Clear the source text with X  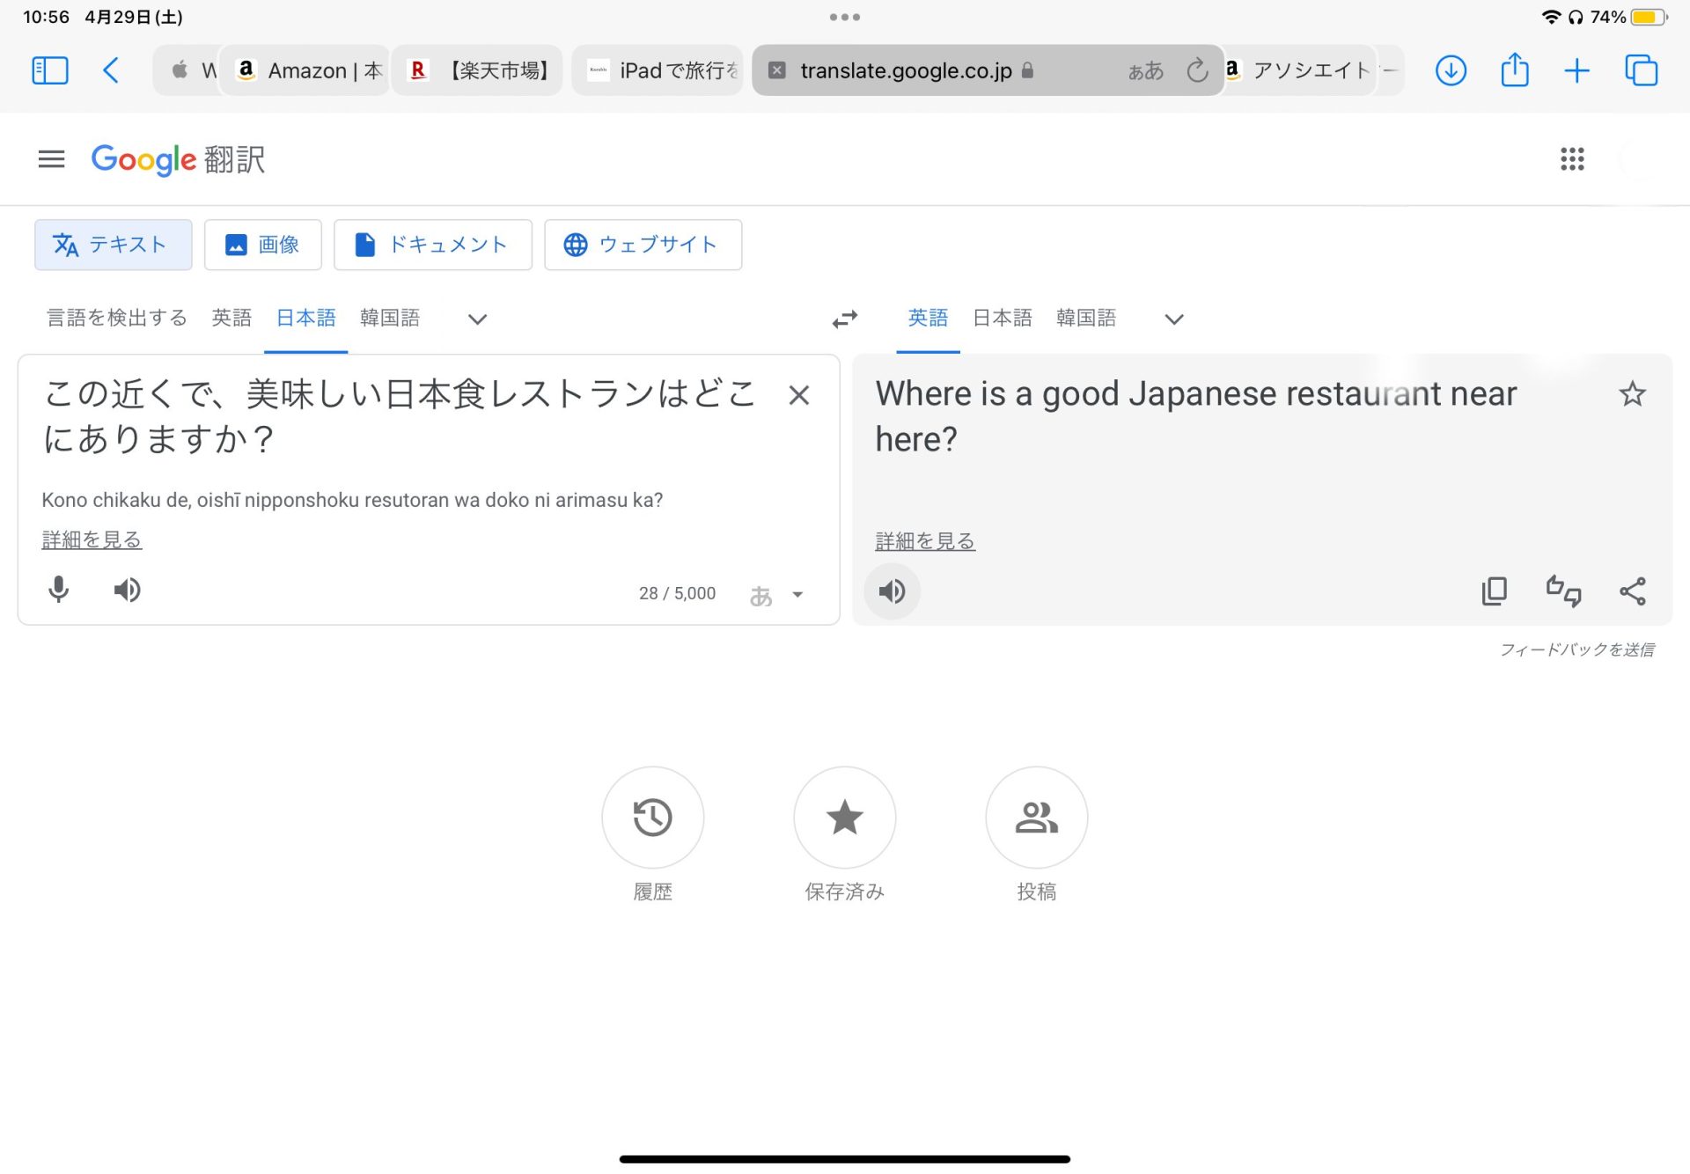click(798, 395)
